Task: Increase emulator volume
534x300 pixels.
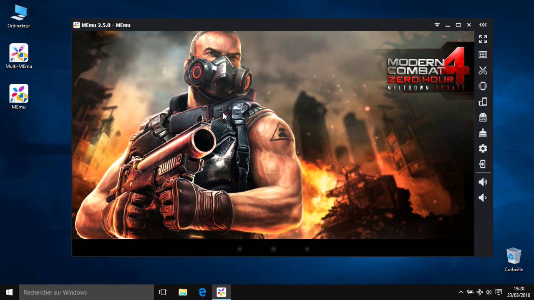Action: pos(483,182)
